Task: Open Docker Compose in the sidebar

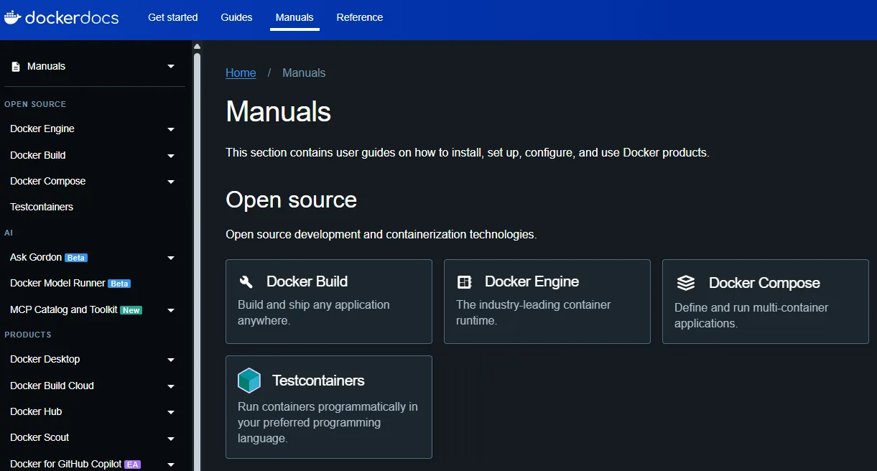Action: pos(48,181)
